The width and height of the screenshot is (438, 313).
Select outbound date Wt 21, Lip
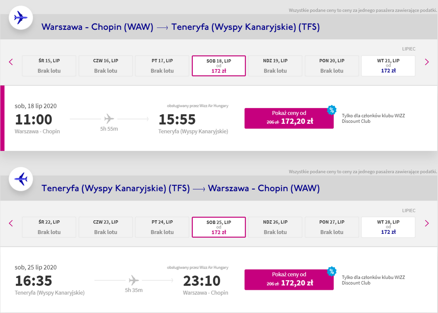(388, 66)
